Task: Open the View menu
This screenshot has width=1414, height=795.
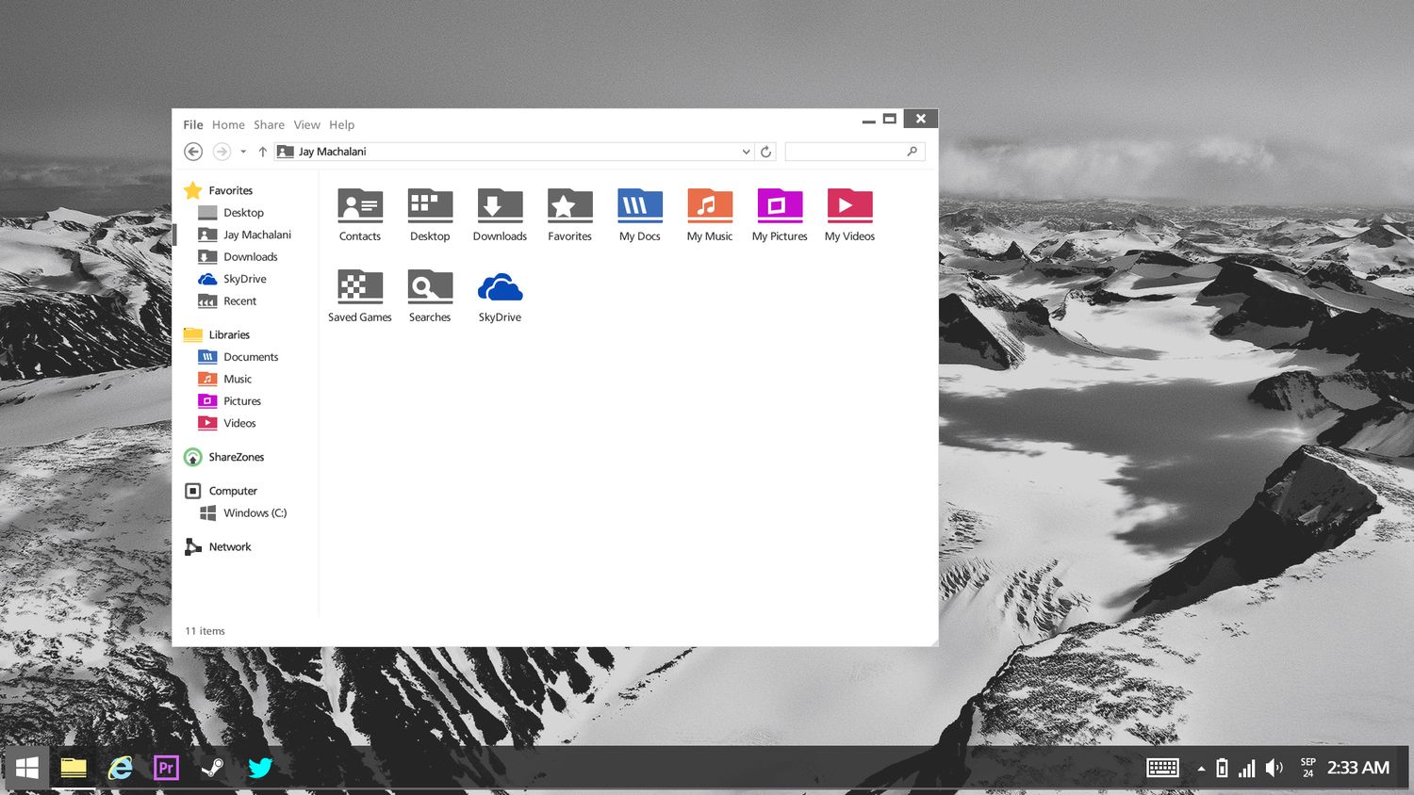Action: pyautogui.click(x=306, y=124)
